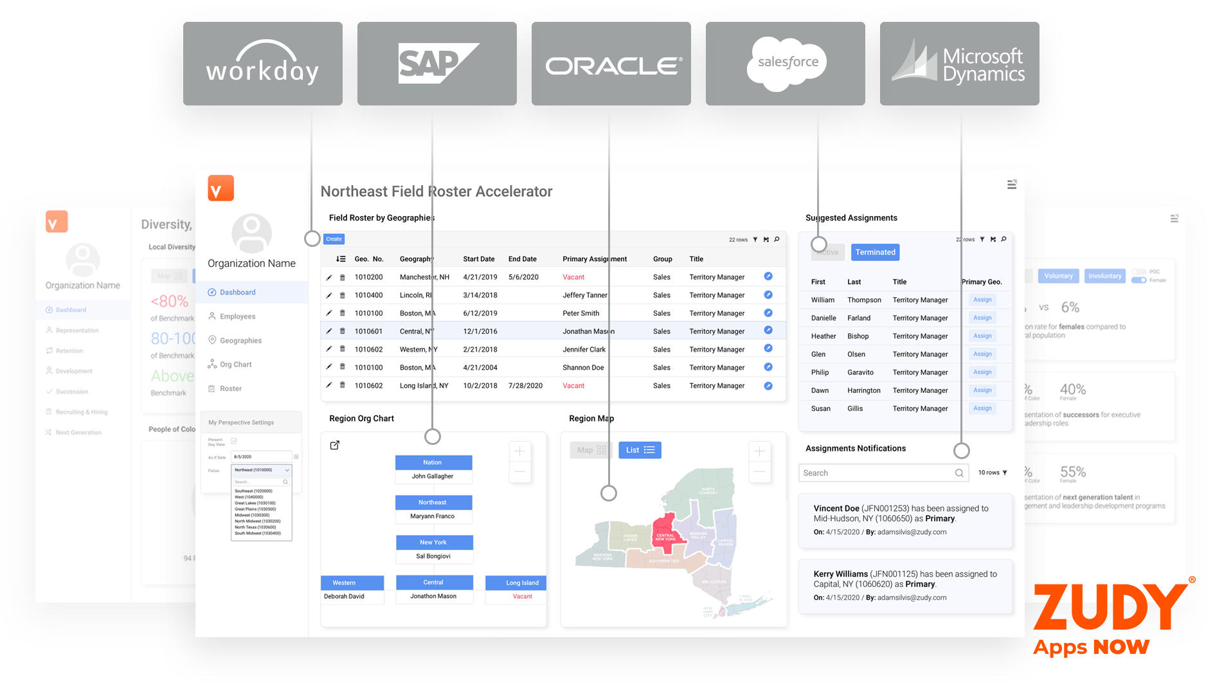Open Region Org Chart in external view
Screen dimensions: 1215x688
[x=334, y=445]
